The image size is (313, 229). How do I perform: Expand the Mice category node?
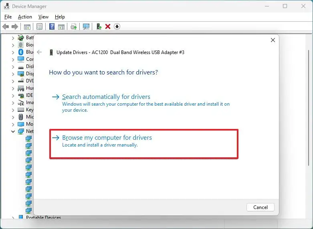pyautogui.click(x=13, y=117)
